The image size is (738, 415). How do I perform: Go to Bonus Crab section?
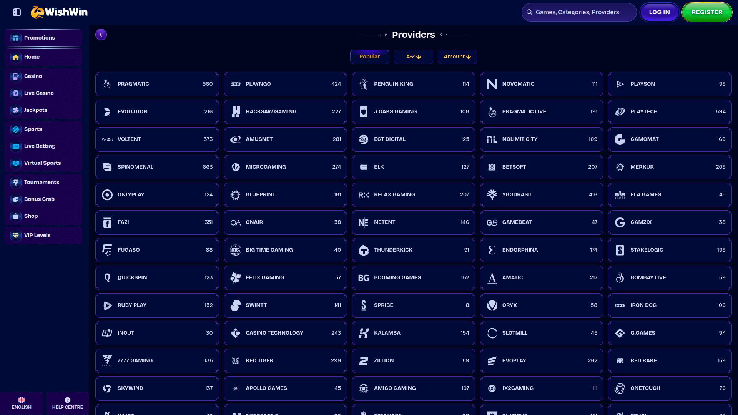(x=39, y=199)
